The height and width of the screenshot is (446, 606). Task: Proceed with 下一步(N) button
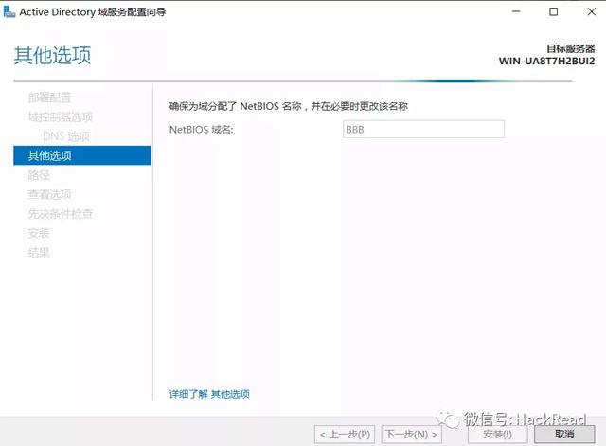[x=411, y=435]
